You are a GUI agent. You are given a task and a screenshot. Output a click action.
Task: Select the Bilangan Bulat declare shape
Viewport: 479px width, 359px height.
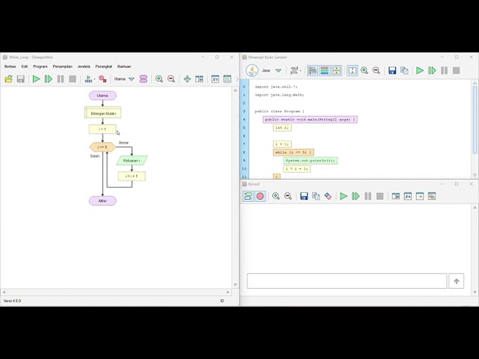point(103,112)
